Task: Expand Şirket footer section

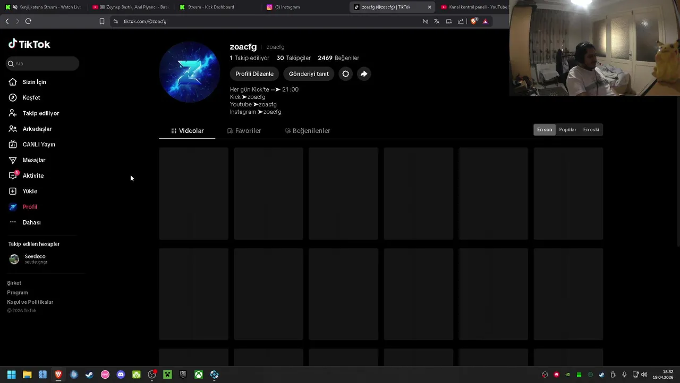Action: [x=14, y=283]
